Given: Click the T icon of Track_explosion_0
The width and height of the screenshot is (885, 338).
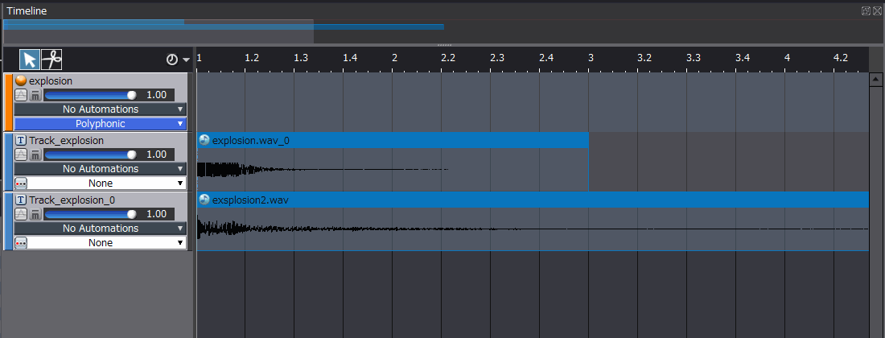Looking at the screenshot, I should click(21, 200).
